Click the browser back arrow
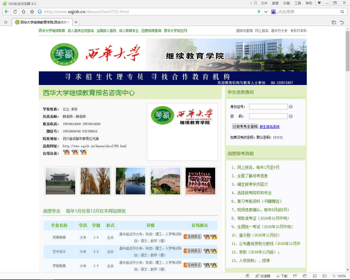The height and width of the screenshot is (280, 350). 7,11
